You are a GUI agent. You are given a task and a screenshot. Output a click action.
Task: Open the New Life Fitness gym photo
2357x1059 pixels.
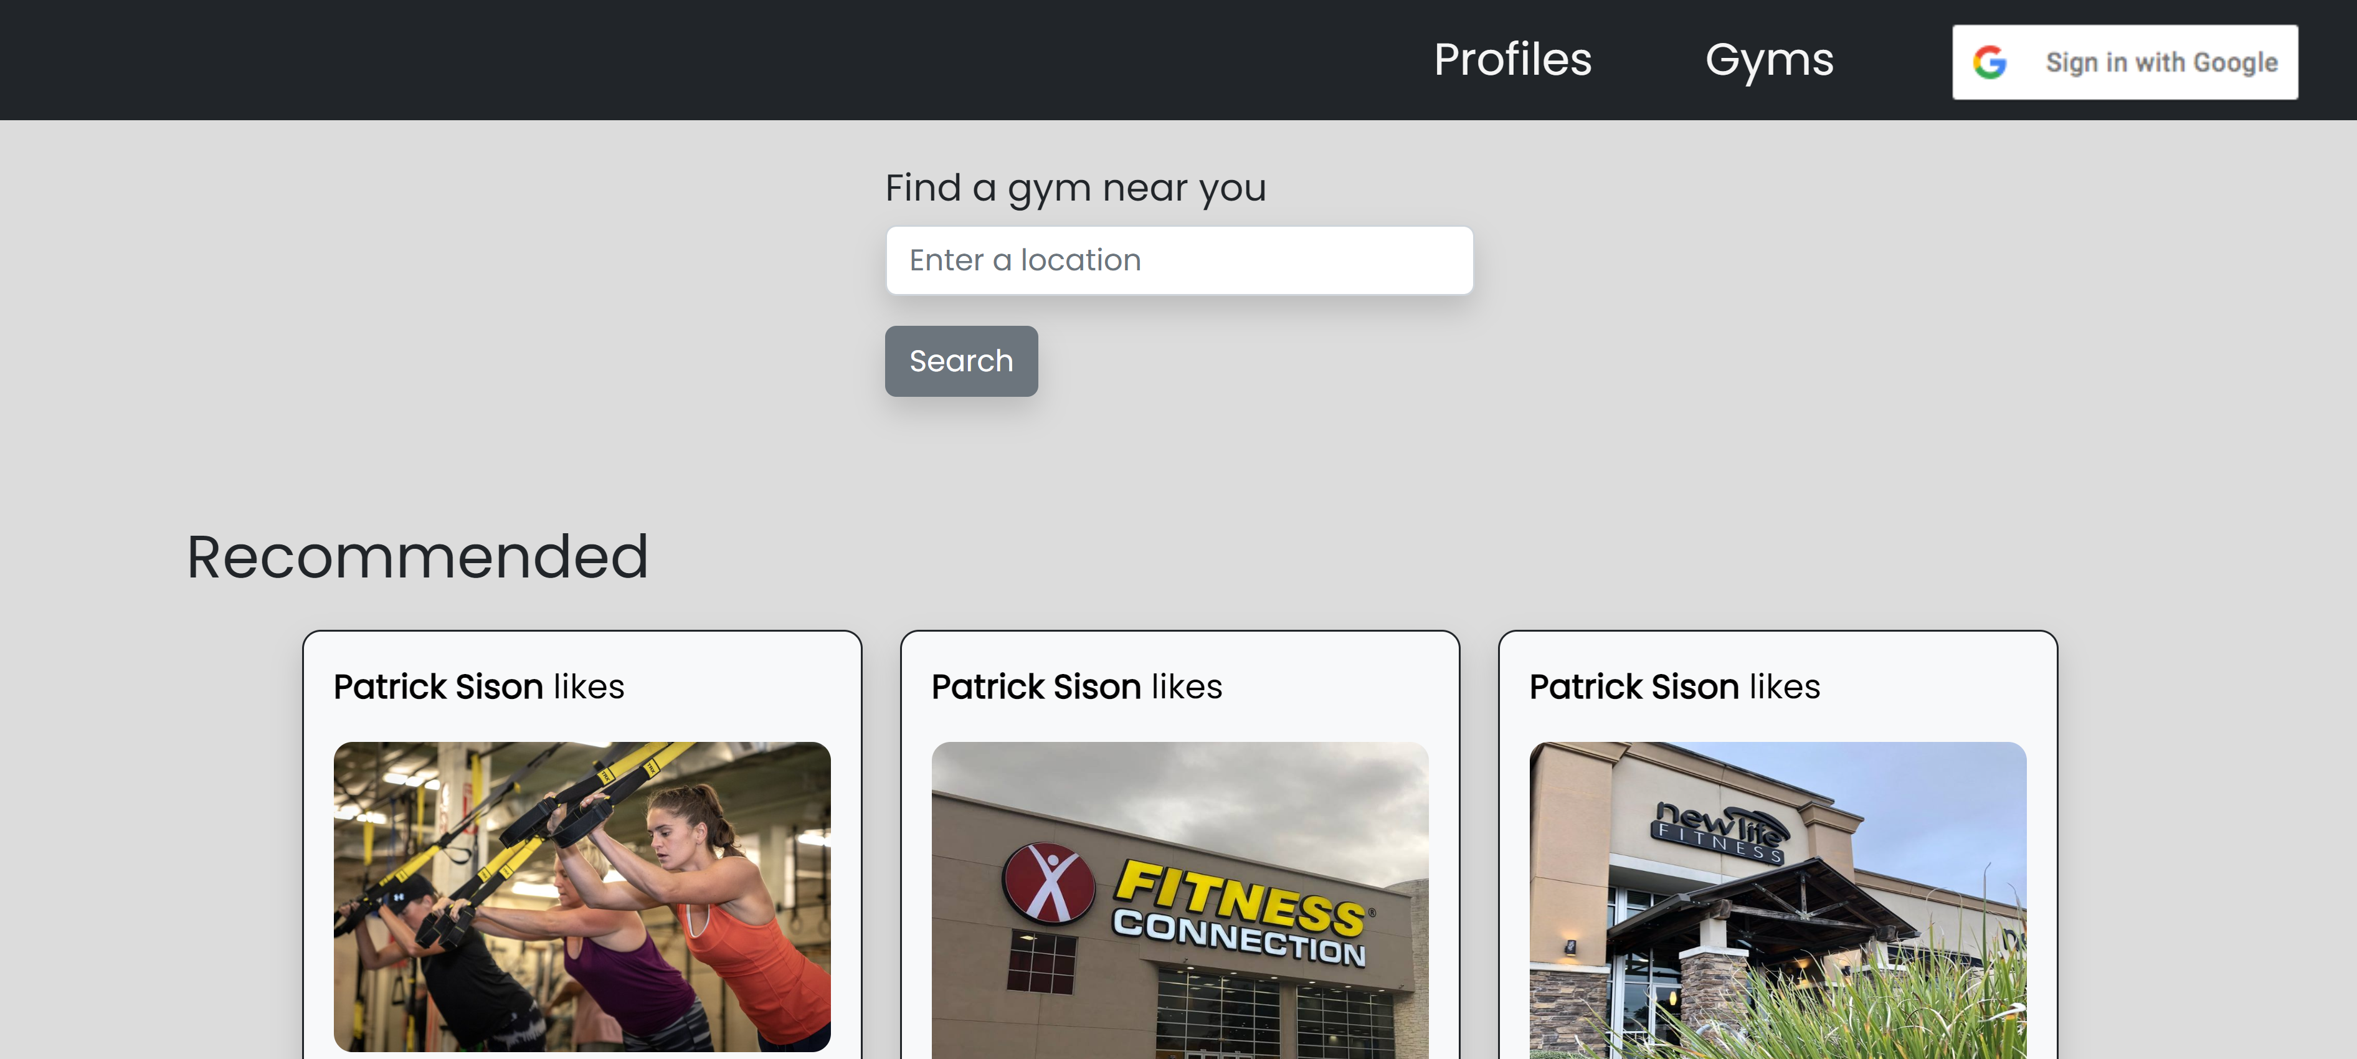(x=1777, y=901)
